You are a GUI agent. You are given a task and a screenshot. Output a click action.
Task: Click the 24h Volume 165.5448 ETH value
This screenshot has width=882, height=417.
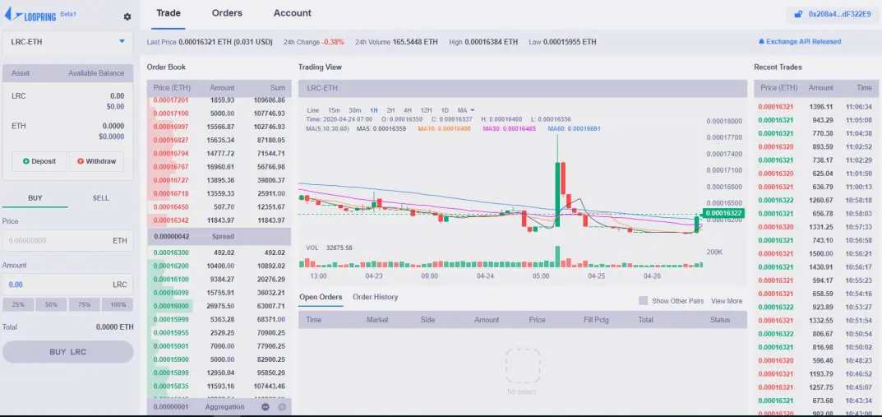point(415,42)
